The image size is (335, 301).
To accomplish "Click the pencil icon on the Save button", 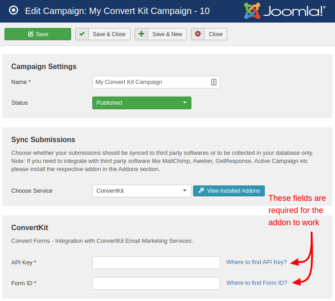I will pyautogui.click(x=31, y=34).
